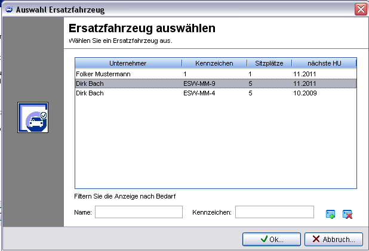Confirm selection with the Ok button
Screen dimensions: 369x251
(272, 239)
